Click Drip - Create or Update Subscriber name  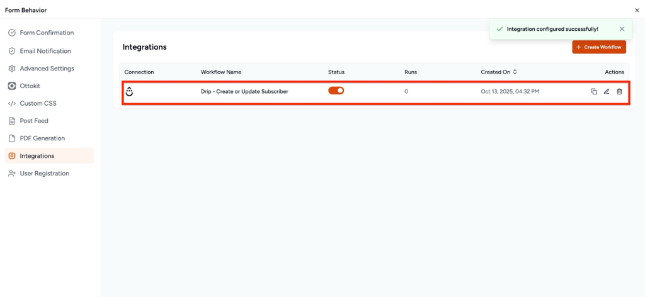[244, 92]
